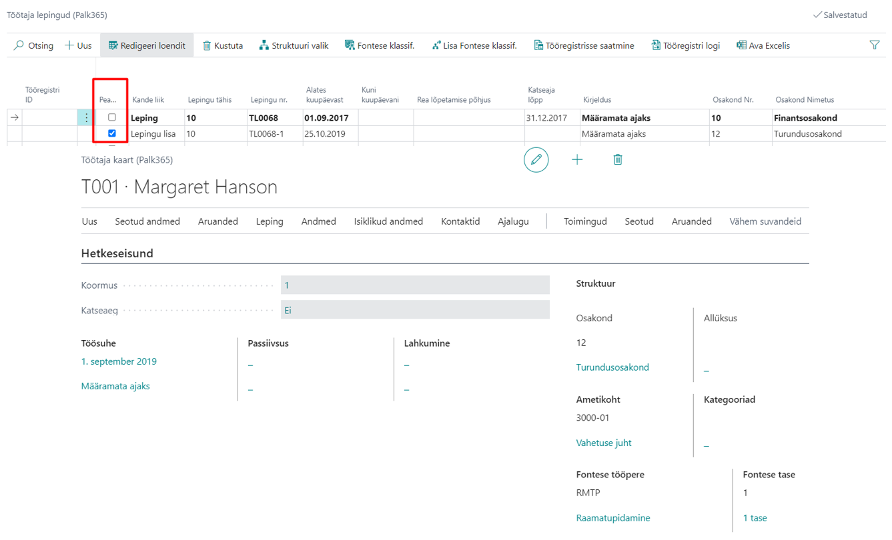Open Tööregistri logi
892x540 pixels.
pos(686,45)
